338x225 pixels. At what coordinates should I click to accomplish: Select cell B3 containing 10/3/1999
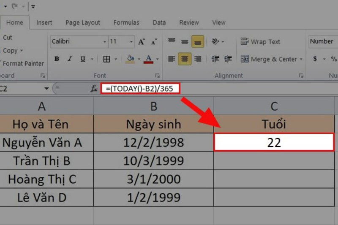click(153, 160)
